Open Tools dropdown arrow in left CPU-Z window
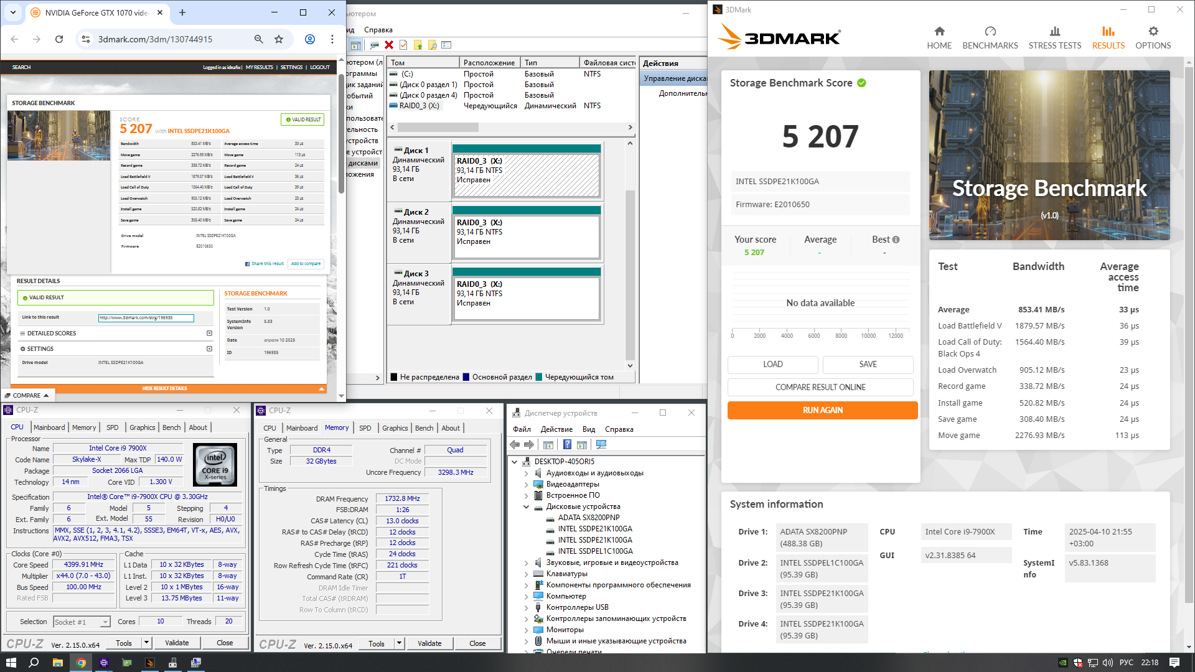 pos(146,643)
